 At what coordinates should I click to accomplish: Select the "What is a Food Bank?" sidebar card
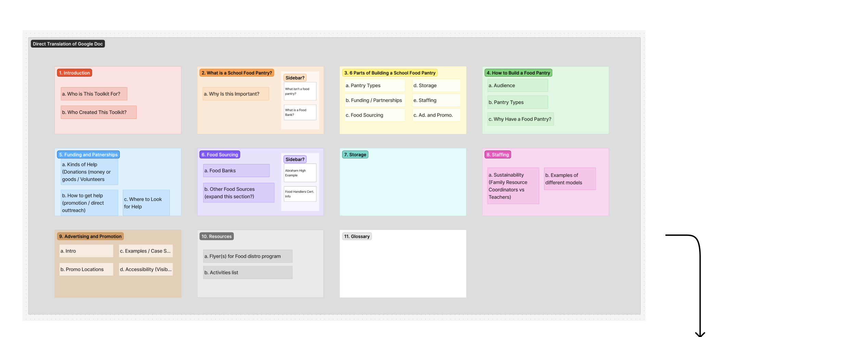point(300,112)
